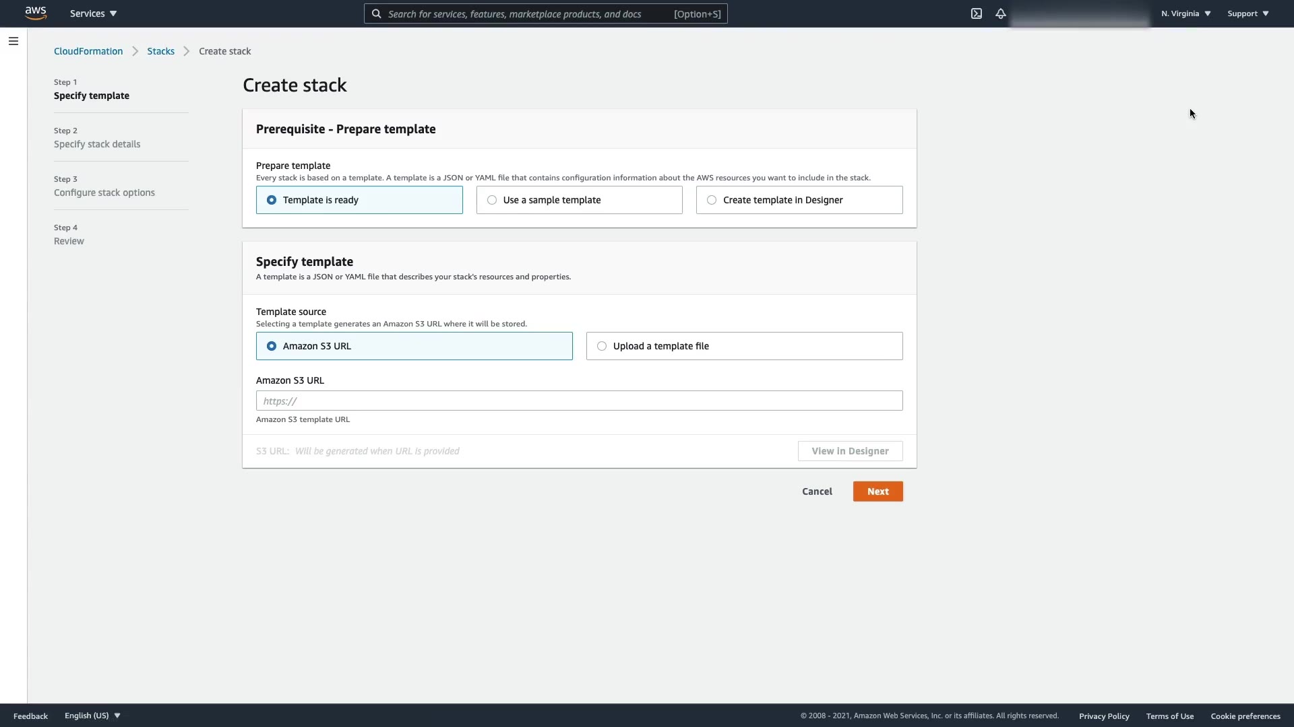Expand the Services dropdown menu
Screen dimensions: 1294x727
[93, 13]
